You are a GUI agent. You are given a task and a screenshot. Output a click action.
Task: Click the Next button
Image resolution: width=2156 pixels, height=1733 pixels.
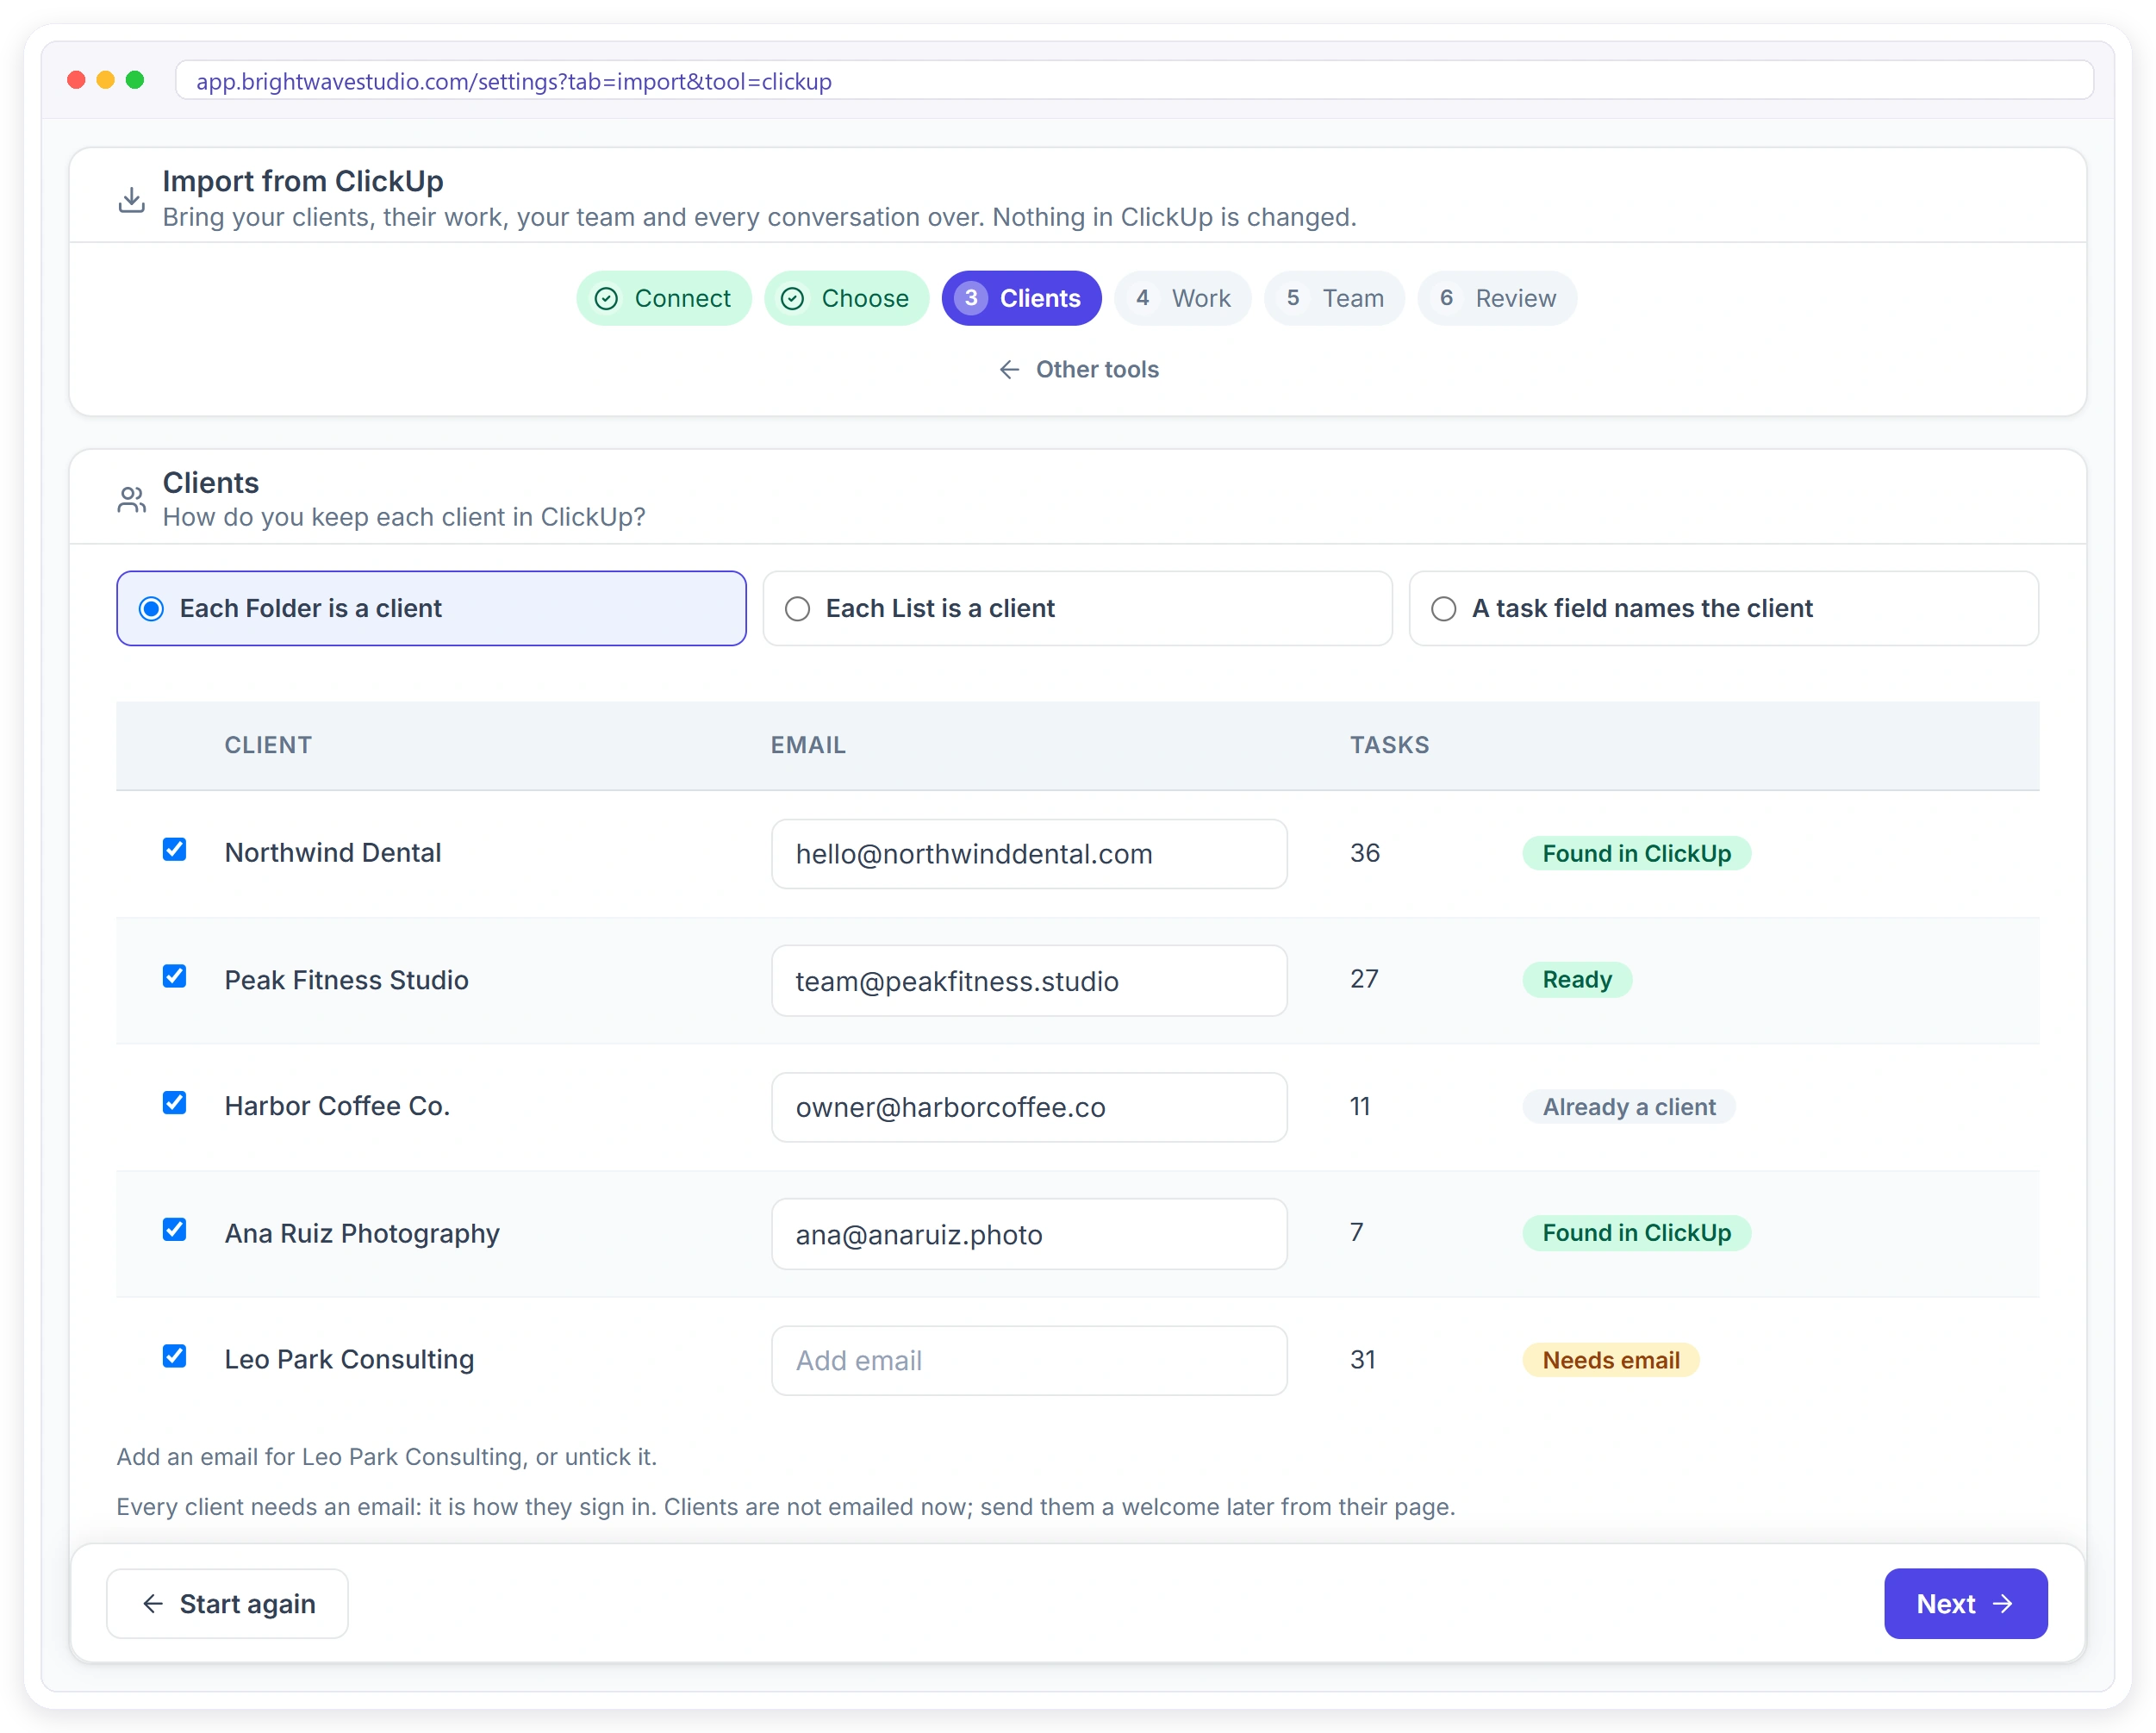pyautogui.click(x=1965, y=1604)
